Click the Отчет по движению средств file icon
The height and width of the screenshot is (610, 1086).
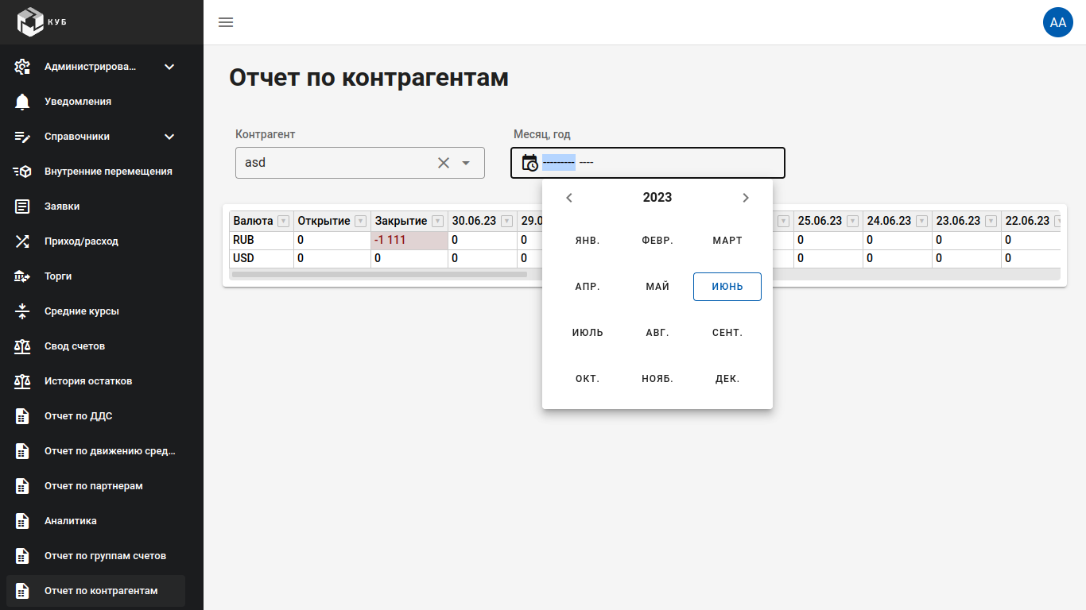click(x=22, y=451)
